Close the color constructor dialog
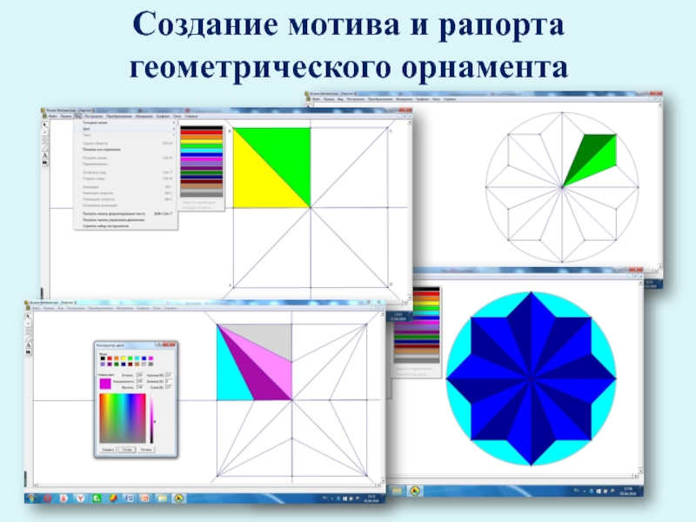This screenshot has width=696, height=522. pos(170,345)
